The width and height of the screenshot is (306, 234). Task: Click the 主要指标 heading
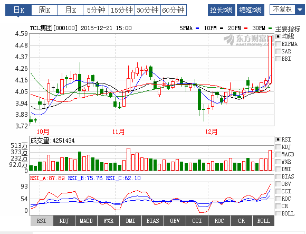(x=288, y=29)
